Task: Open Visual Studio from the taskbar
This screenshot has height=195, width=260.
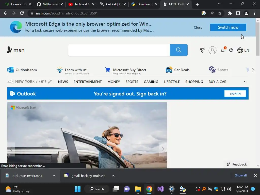Action: pyautogui.click(x=160, y=189)
